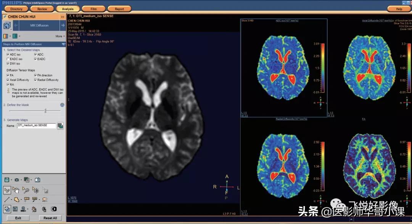The height and width of the screenshot is (224, 412).
Task: Open the screen layout dropdown arrow
Action: (x=20, y=36)
